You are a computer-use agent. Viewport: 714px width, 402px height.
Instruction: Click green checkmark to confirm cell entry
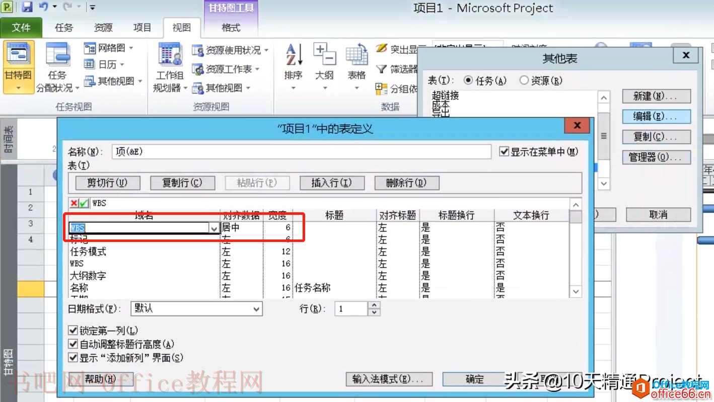coord(84,203)
